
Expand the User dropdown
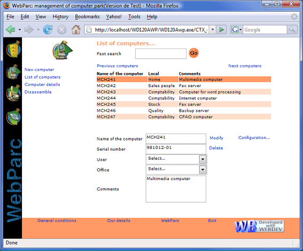(203, 159)
